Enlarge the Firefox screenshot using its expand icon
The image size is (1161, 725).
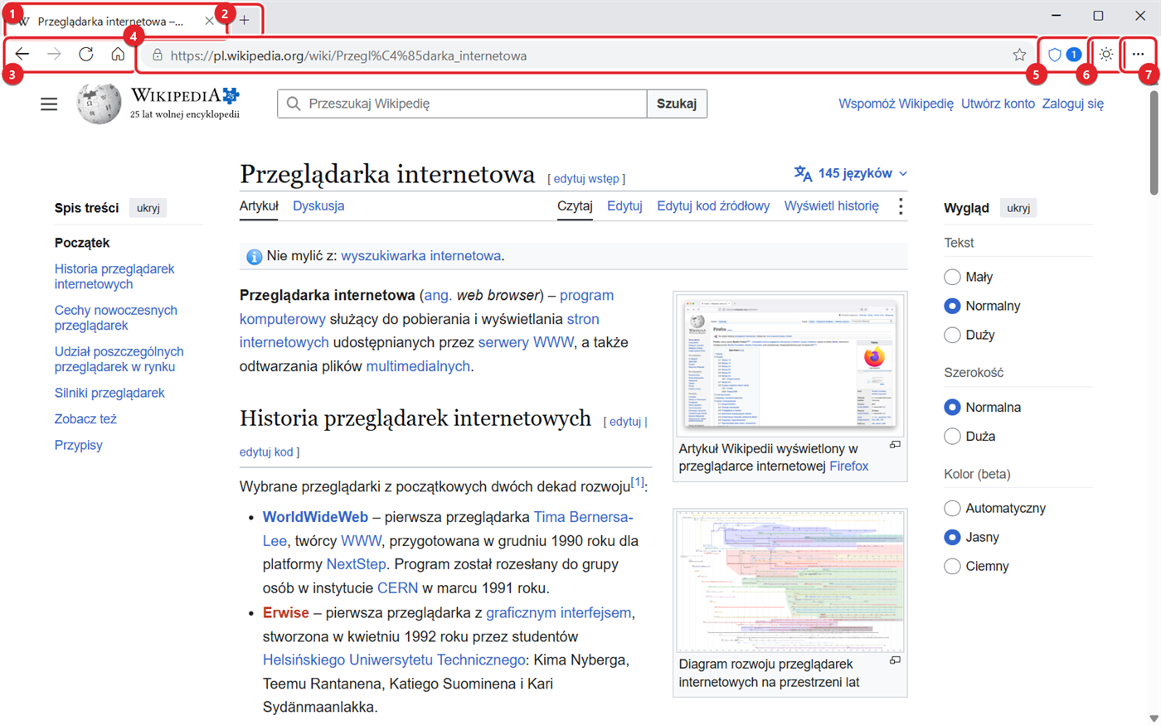point(895,445)
